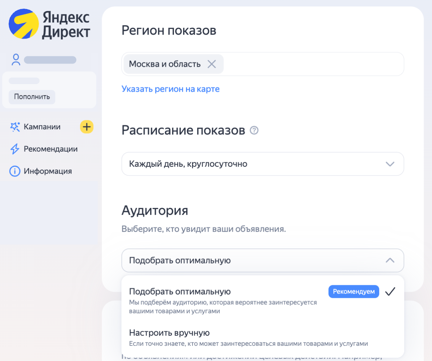Screen dimensions: 432x361
Task: Remove the Москва и область region tag
Action: [212, 64]
